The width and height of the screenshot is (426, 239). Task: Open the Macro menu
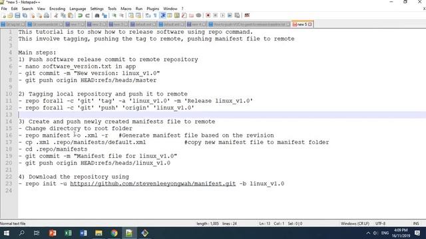(x=126, y=9)
